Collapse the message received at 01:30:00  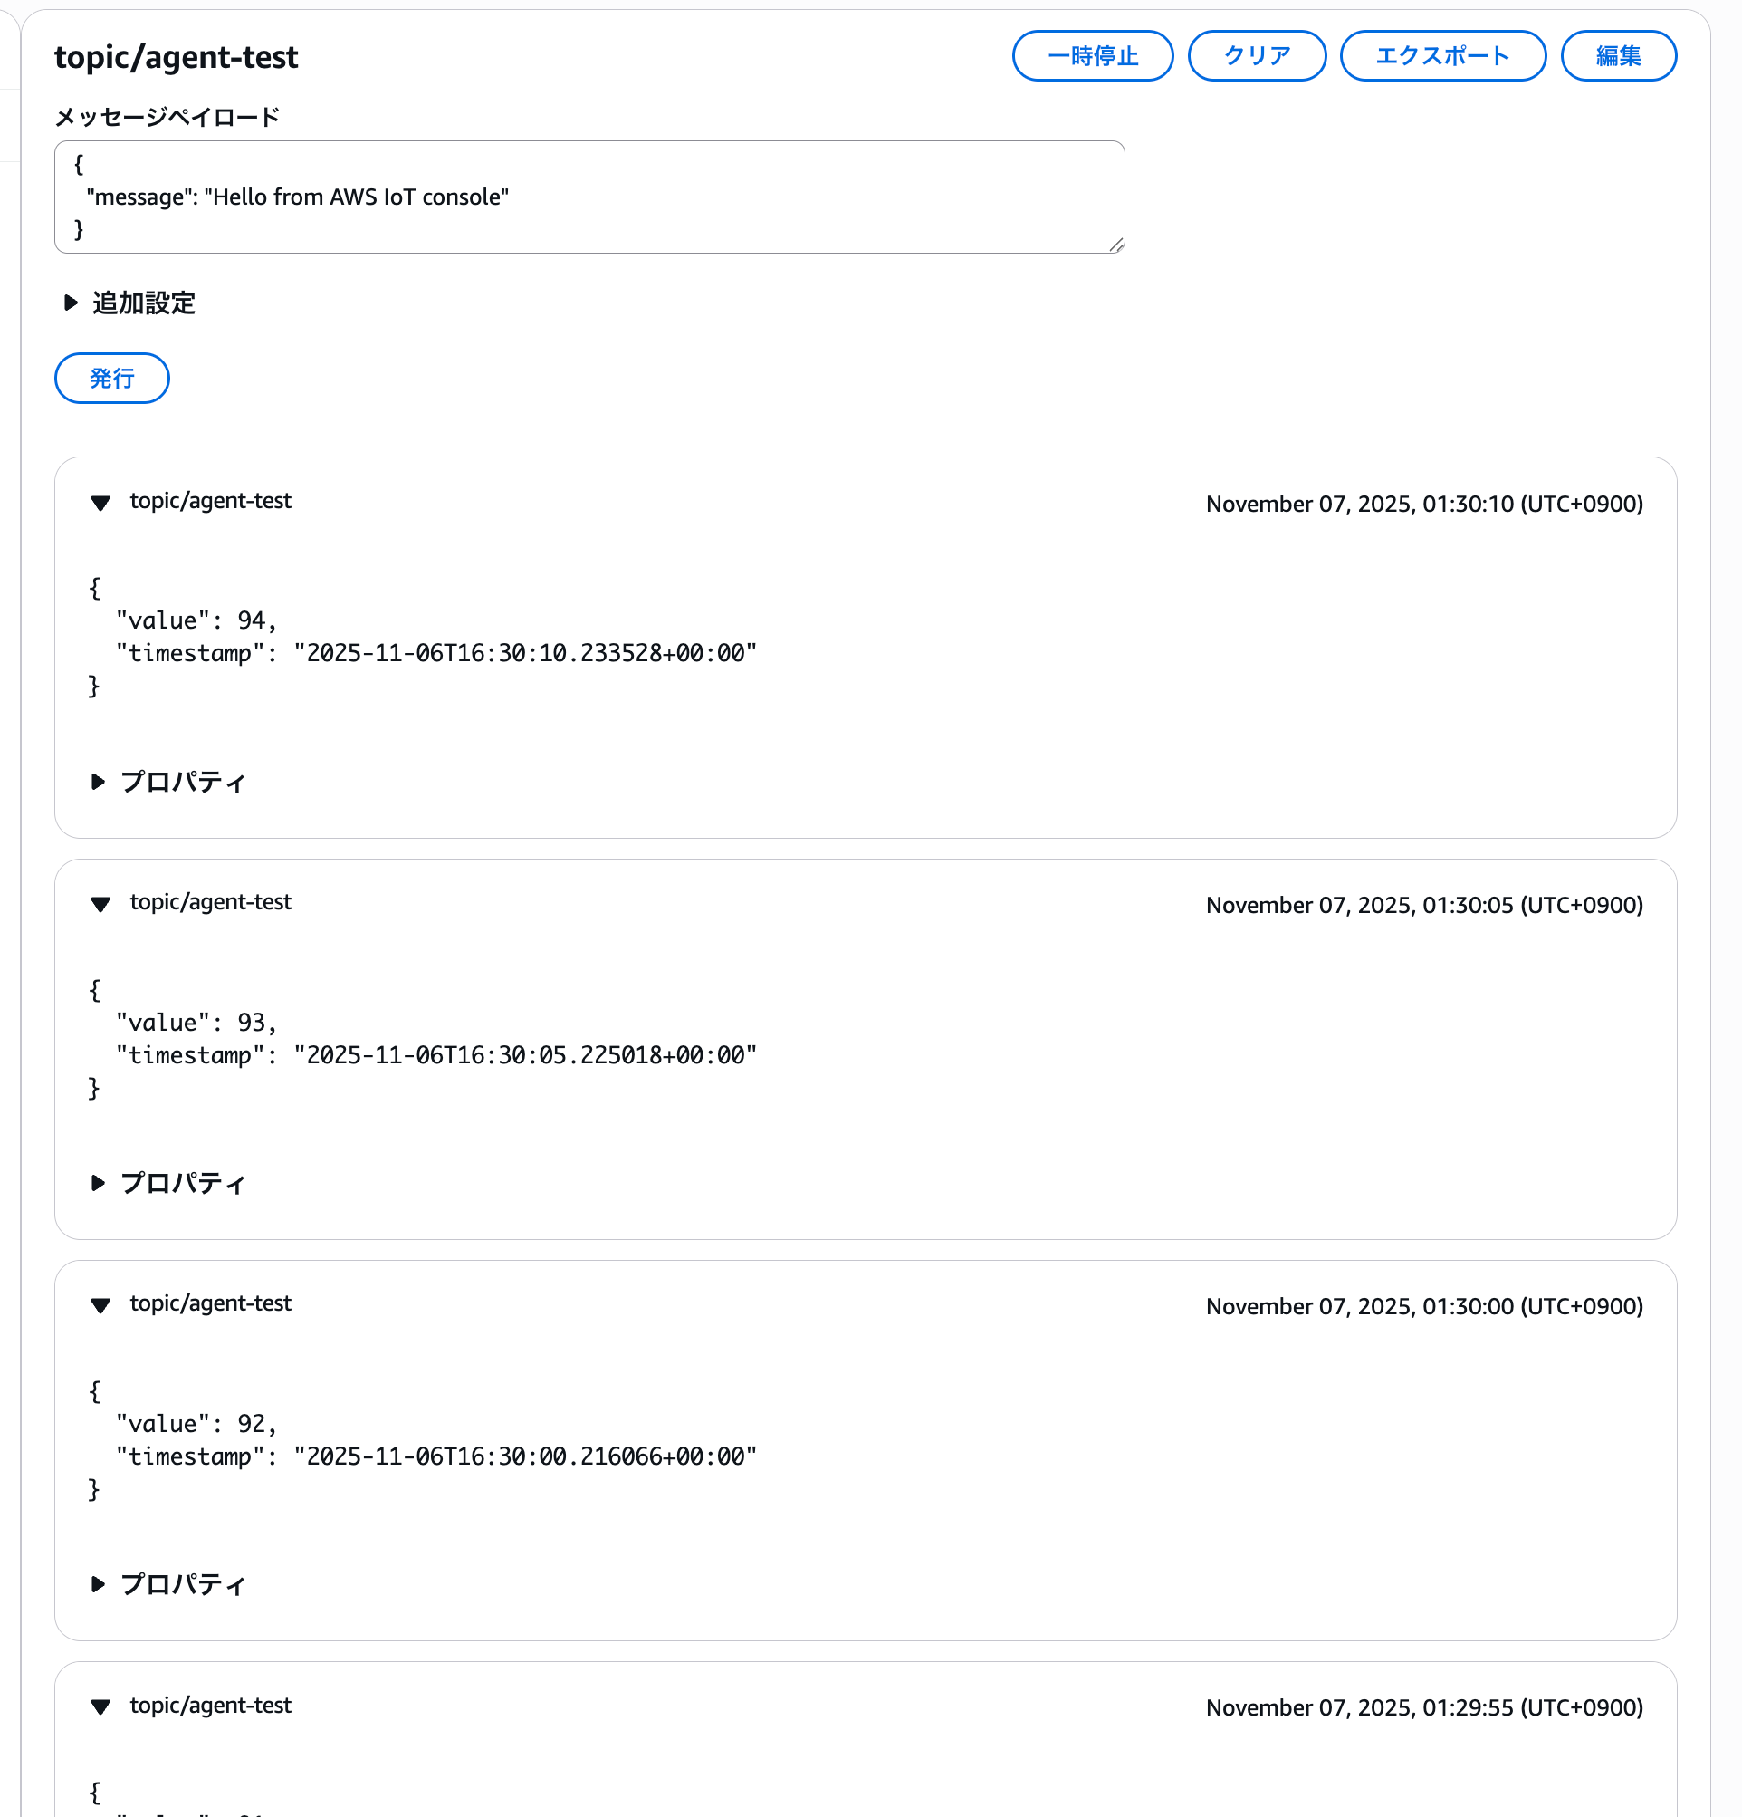(101, 1306)
